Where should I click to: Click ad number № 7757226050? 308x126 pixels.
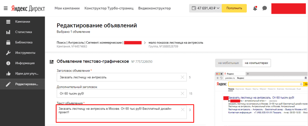tap(142, 62)
